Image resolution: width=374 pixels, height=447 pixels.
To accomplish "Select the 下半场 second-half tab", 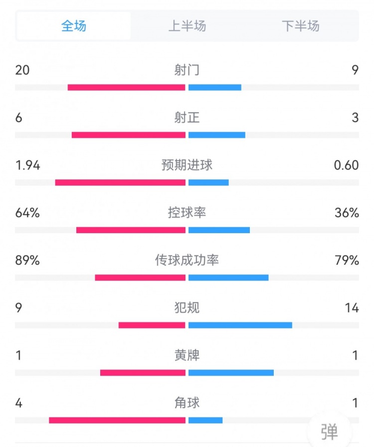I will click(300, 26).
